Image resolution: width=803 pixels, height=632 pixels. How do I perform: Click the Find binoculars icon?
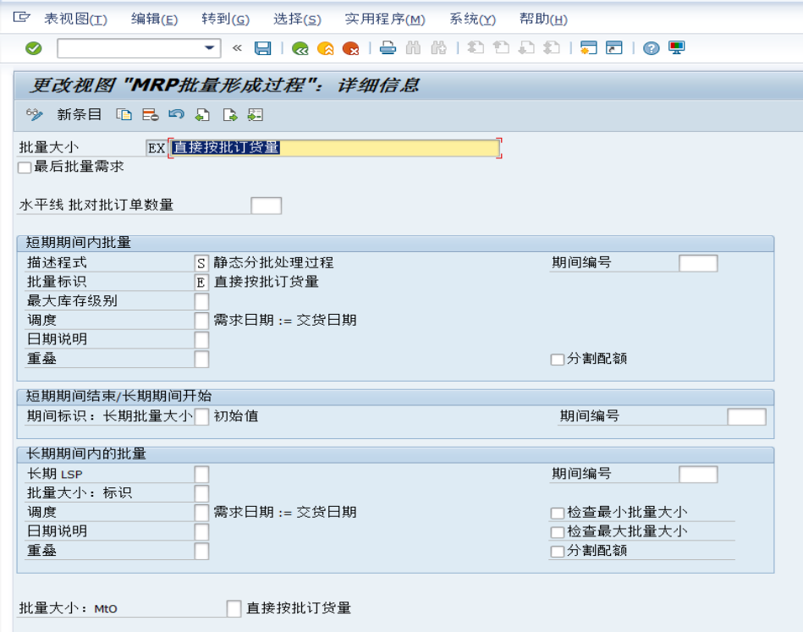click(x=413, y=48)
